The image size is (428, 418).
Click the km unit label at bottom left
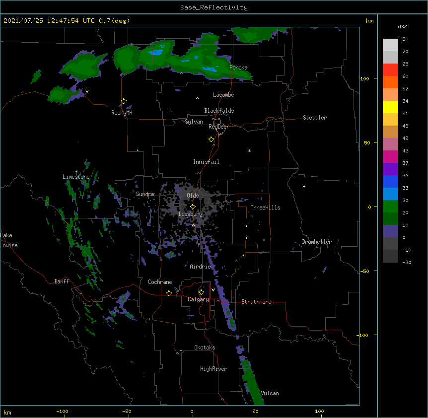pyautogui.click(x=7, y=412)
